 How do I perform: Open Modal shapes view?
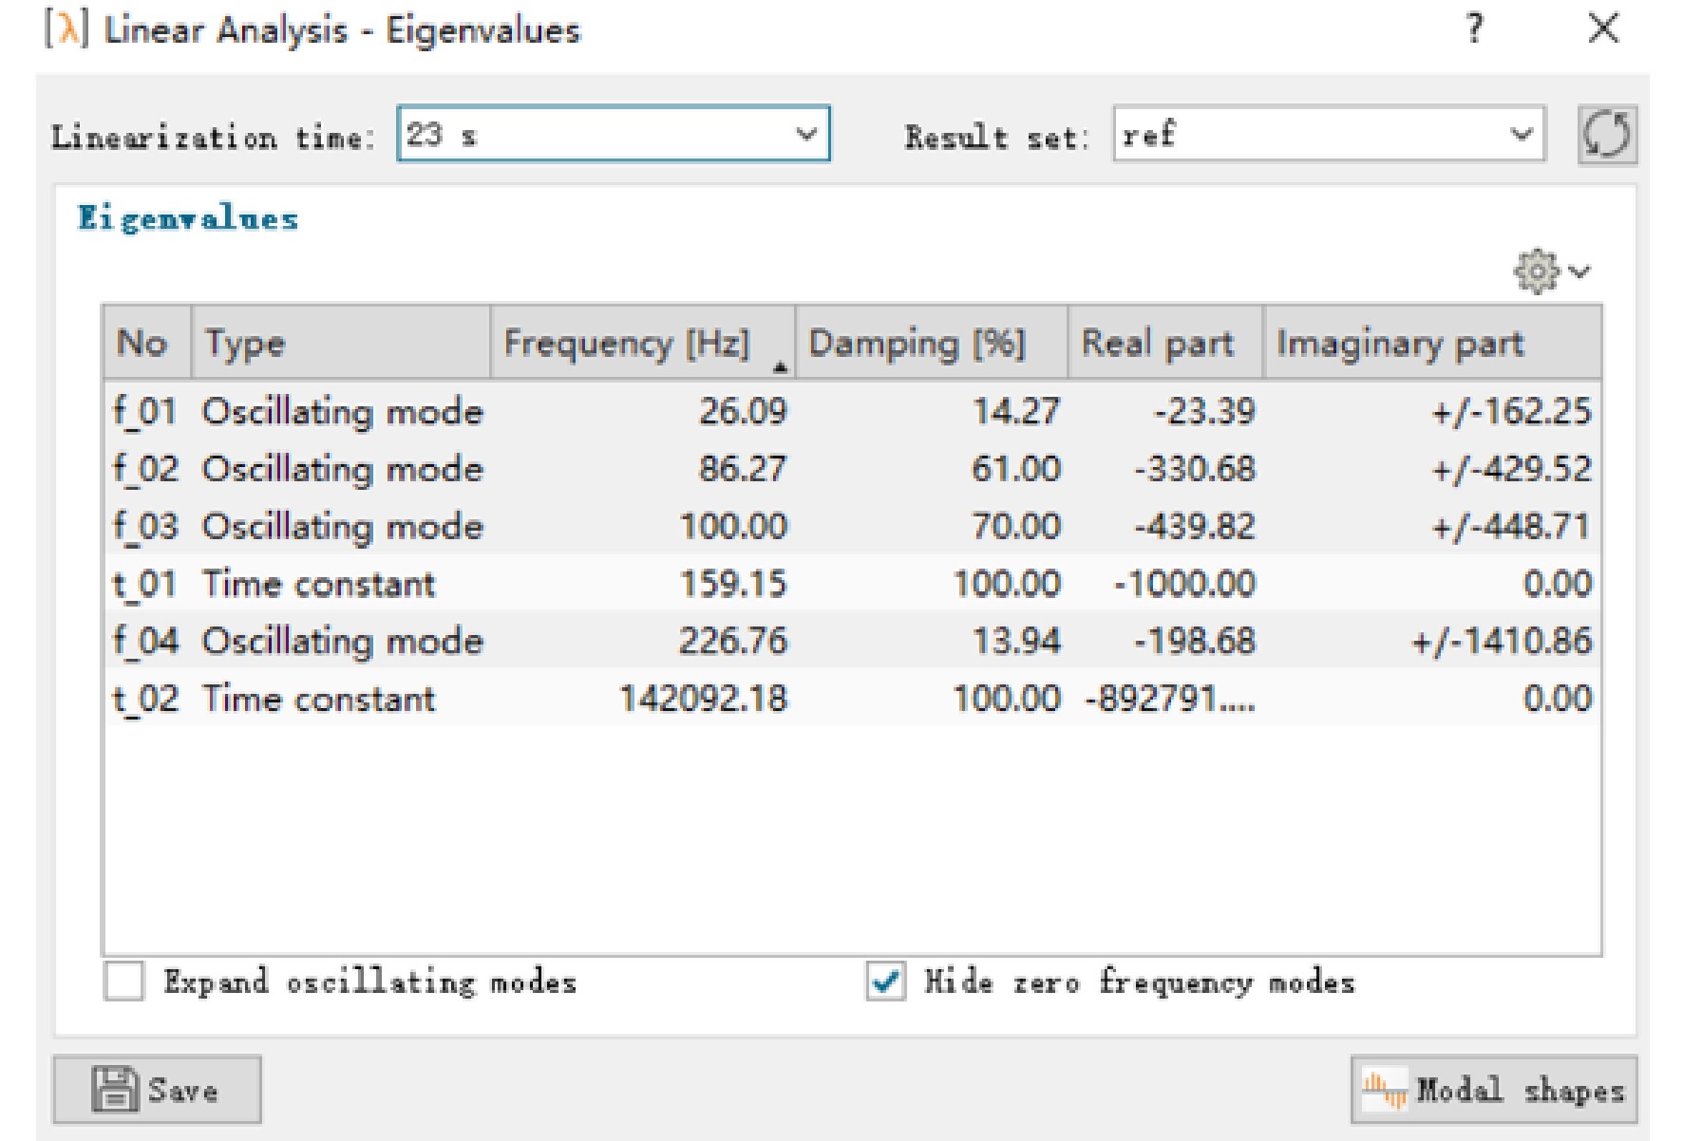point(1494,1089)
